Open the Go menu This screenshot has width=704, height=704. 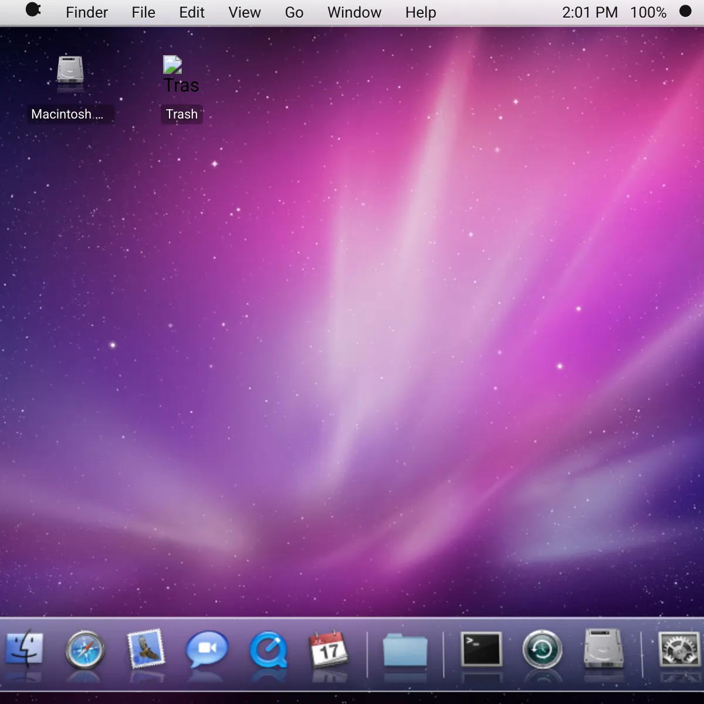point(294,12)
